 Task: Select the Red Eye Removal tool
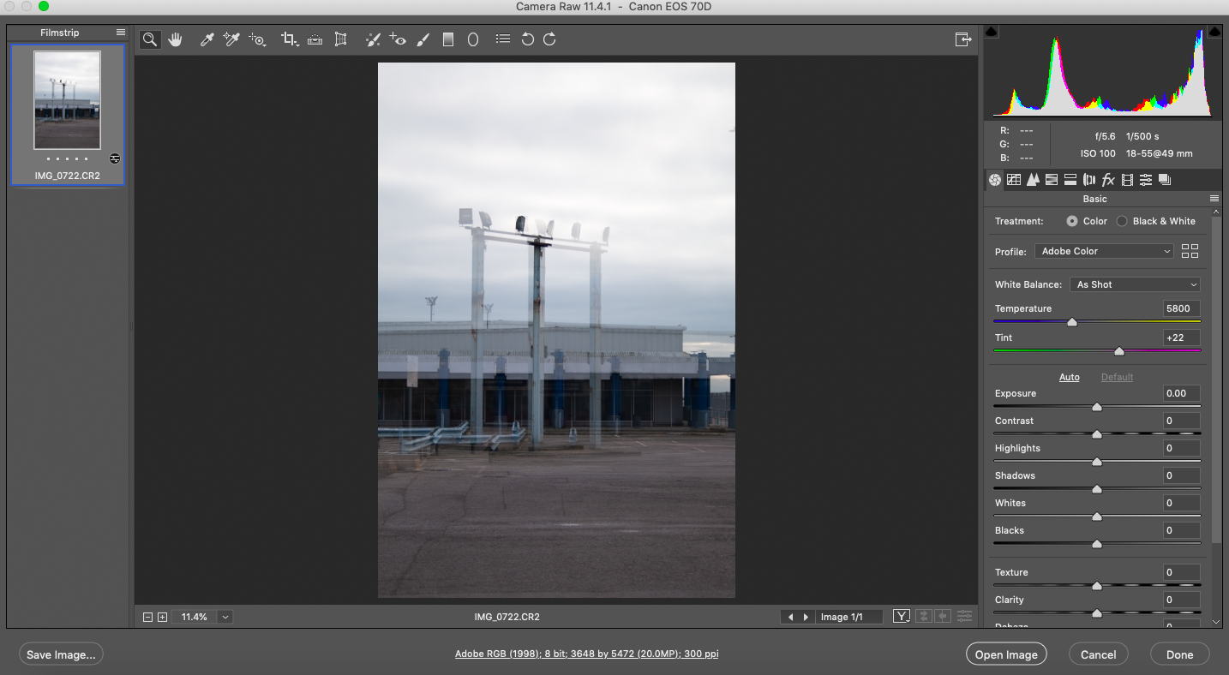tap(397, 39)
